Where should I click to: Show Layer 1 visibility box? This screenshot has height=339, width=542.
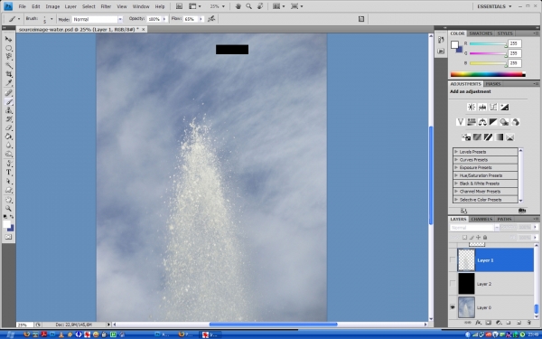(x=453, y=259)
